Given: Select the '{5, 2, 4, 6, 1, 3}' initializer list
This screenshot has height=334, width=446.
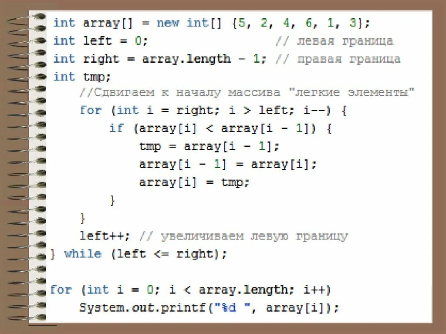Looking at the screenshot, I should click(298, 23).
